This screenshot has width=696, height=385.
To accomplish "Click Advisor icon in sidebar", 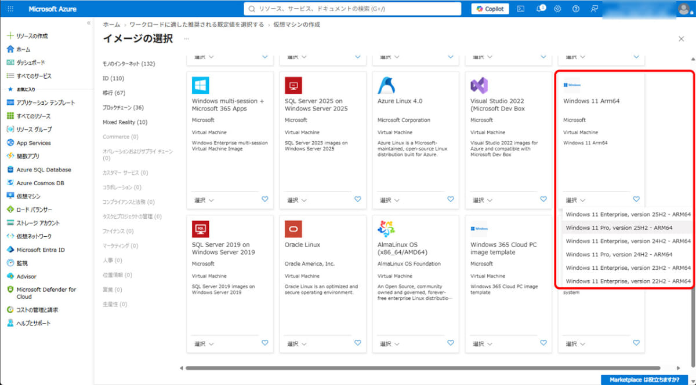I will (x=10, y=277).
